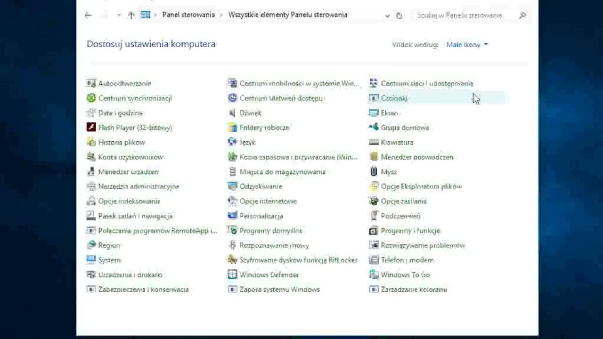Open the Centrum ułatwień dostępu link
This screenshot has height=339, width=603.
tap(281, 98)
